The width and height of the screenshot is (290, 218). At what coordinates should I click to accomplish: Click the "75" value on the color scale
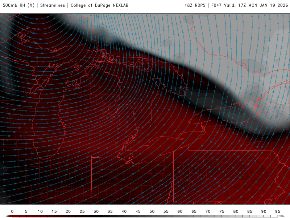tap(222, 211)
